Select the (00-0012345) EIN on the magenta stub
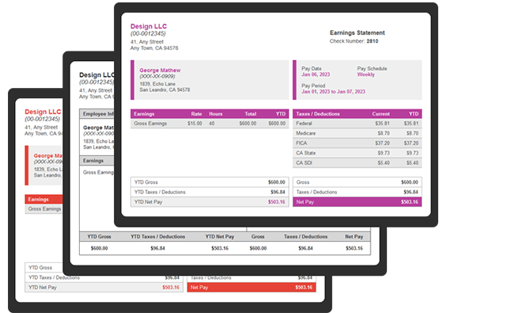 tap(148, 33)
